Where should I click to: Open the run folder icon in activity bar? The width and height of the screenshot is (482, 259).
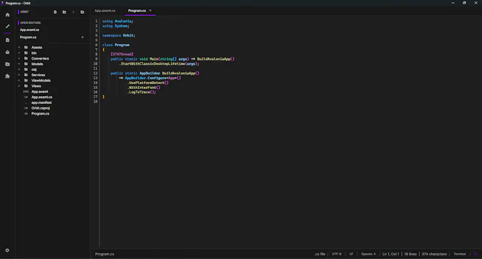click(7, 64)
